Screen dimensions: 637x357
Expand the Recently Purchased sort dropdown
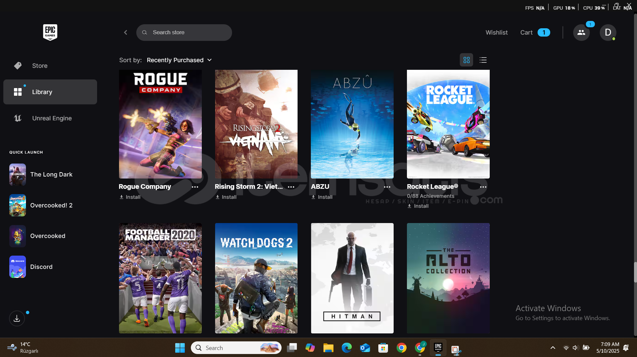[179, 60]
